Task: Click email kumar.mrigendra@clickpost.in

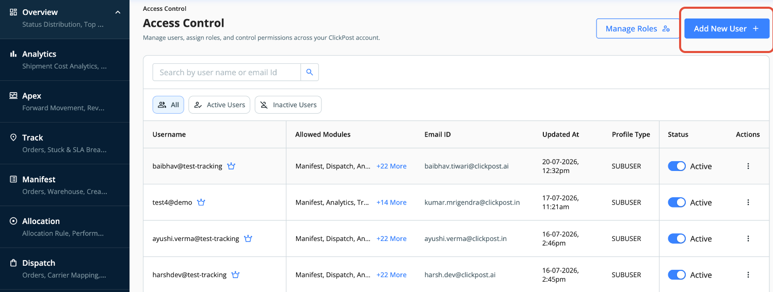Action: click(472, 202)
